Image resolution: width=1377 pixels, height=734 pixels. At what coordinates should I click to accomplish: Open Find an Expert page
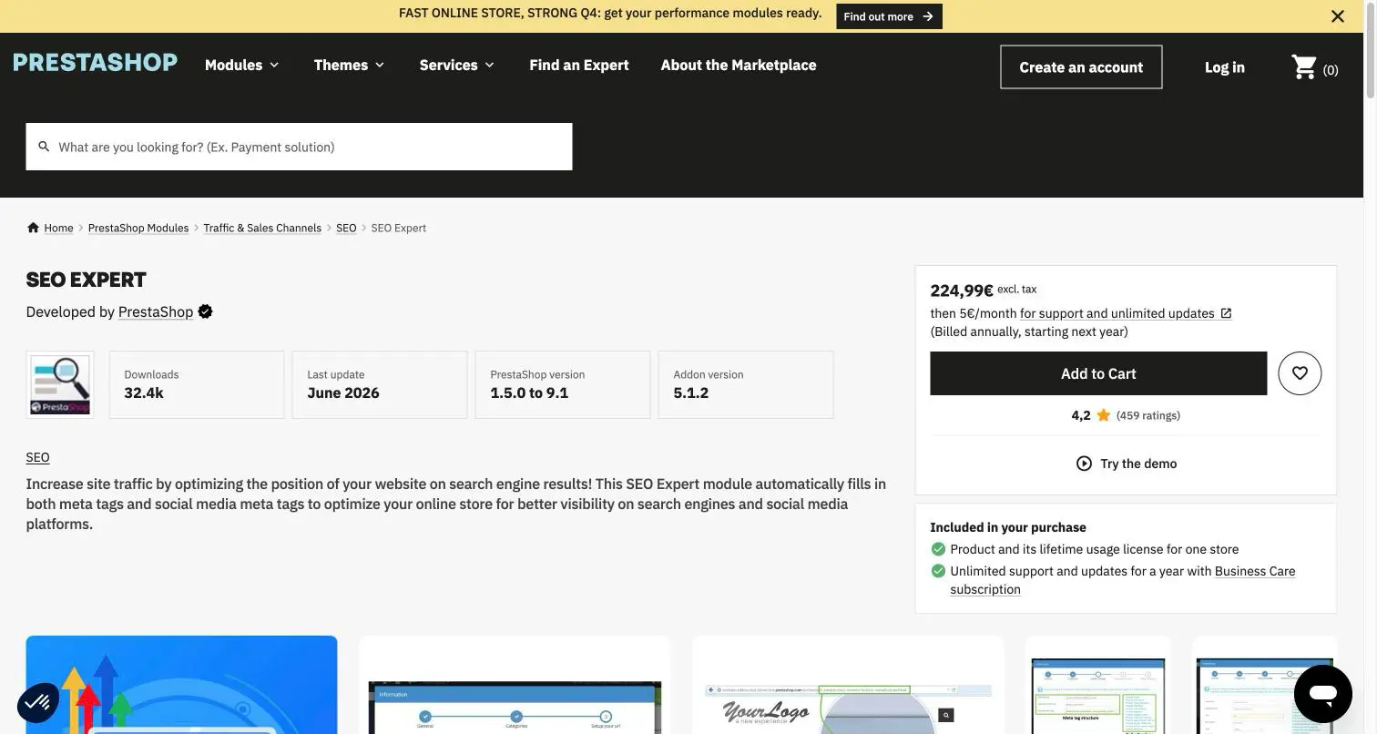pyautogui.click(x=579, y=65)
